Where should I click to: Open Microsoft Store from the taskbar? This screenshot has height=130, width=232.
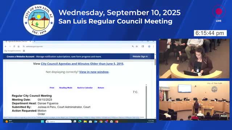pos(90,122)
